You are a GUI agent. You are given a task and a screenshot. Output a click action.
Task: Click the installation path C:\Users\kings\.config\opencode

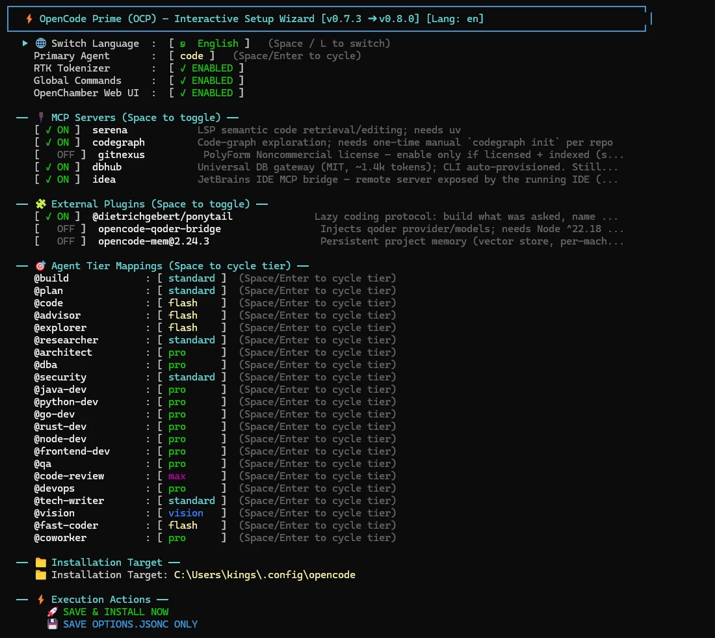265,574
